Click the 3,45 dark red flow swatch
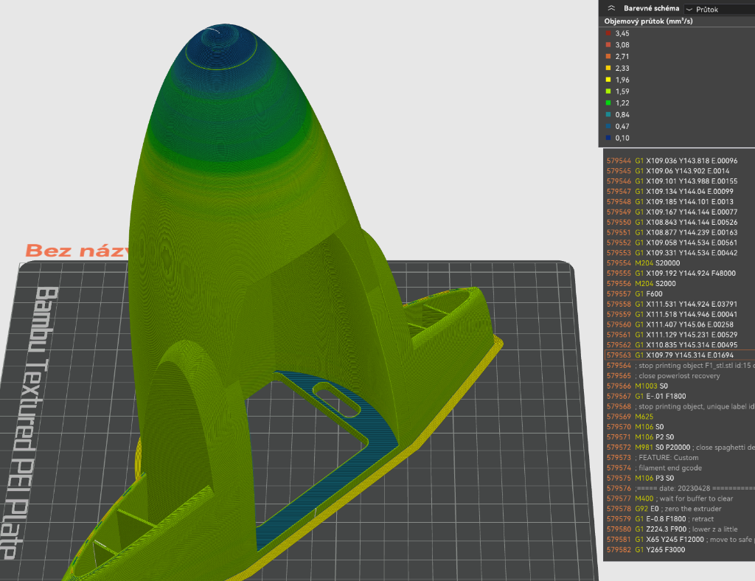This screenshot has width=755, height=581. point(608,33)
